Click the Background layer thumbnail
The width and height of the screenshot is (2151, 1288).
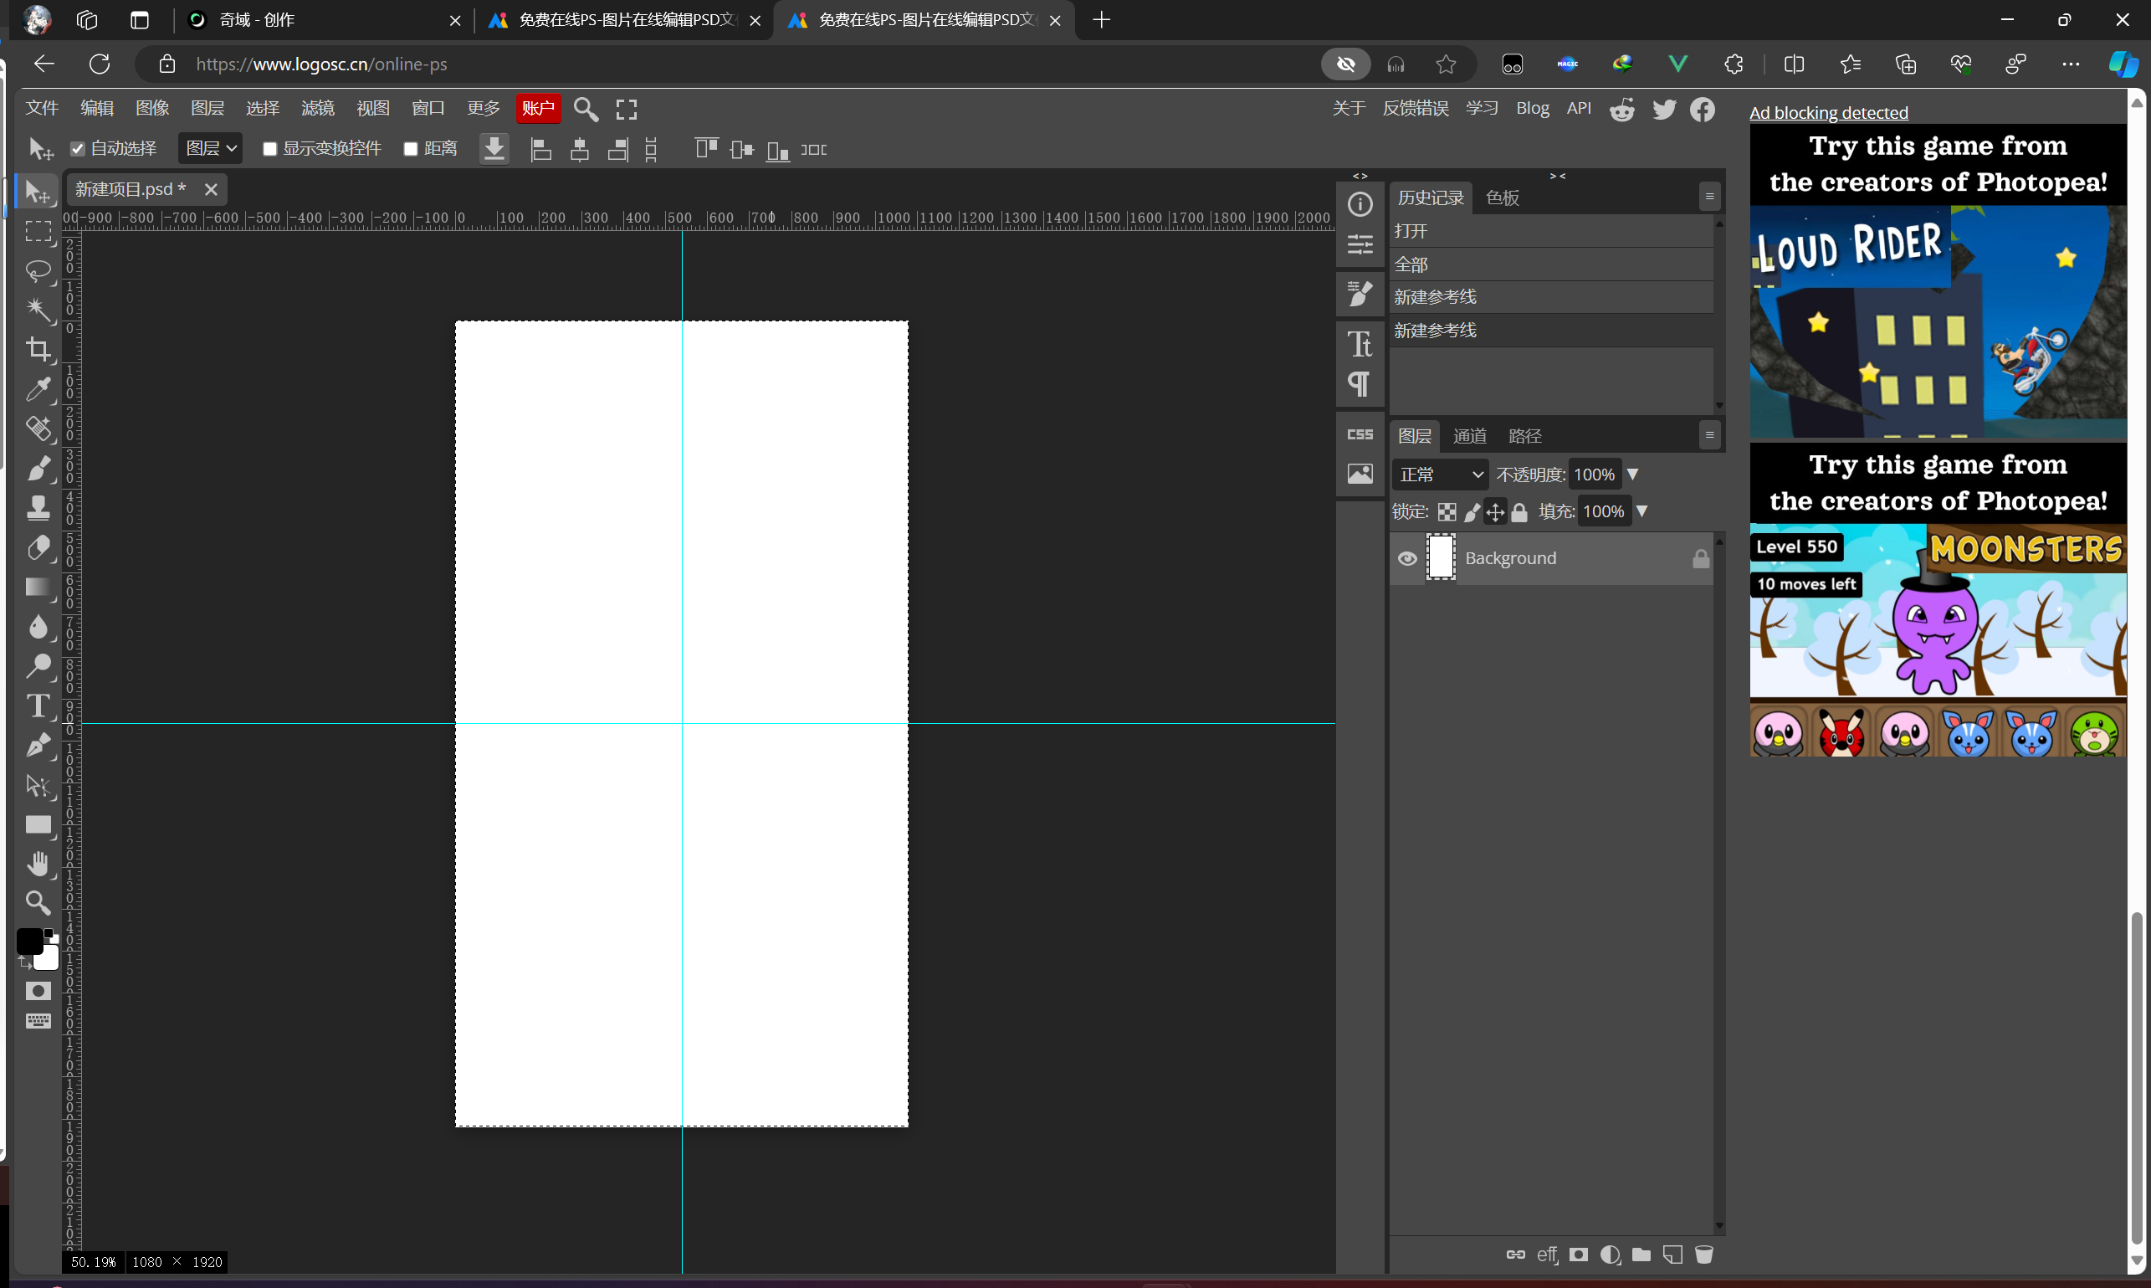click(1440, 557)
